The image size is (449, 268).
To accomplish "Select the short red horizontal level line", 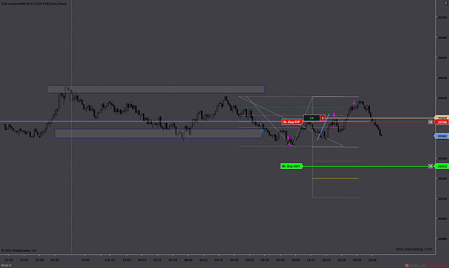I will point(291,107).
